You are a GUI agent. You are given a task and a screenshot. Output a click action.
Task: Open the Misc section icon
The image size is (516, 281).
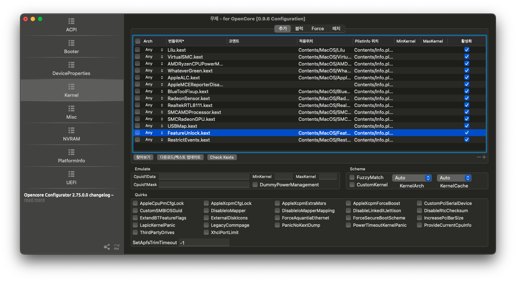71,108
